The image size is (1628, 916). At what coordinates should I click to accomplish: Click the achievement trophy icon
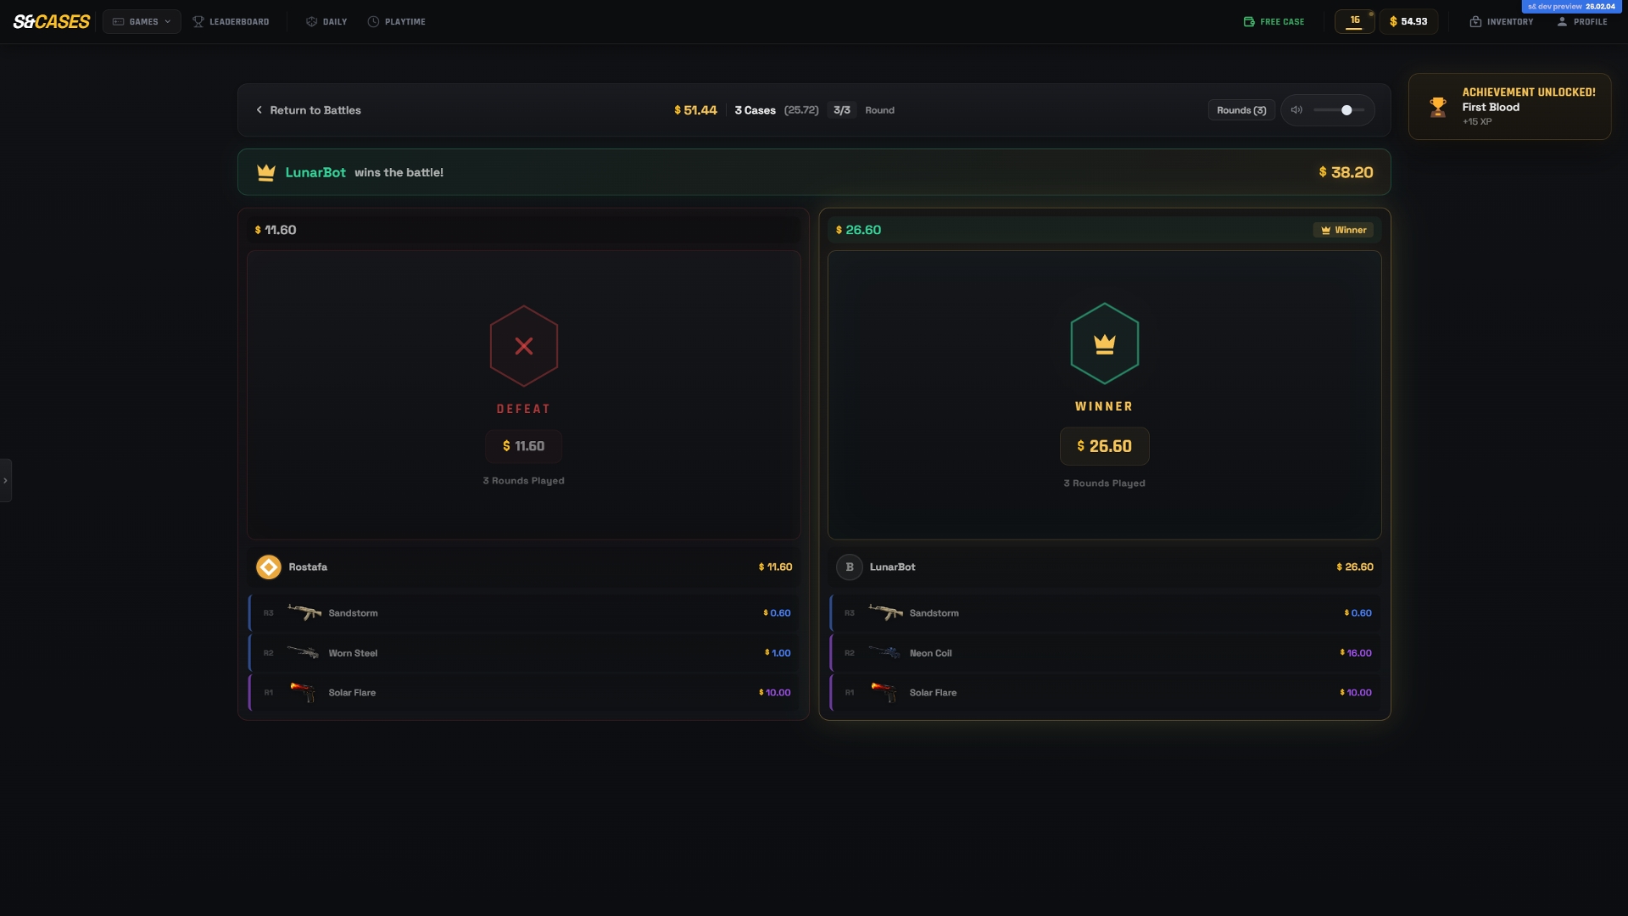pos(1437,107)
